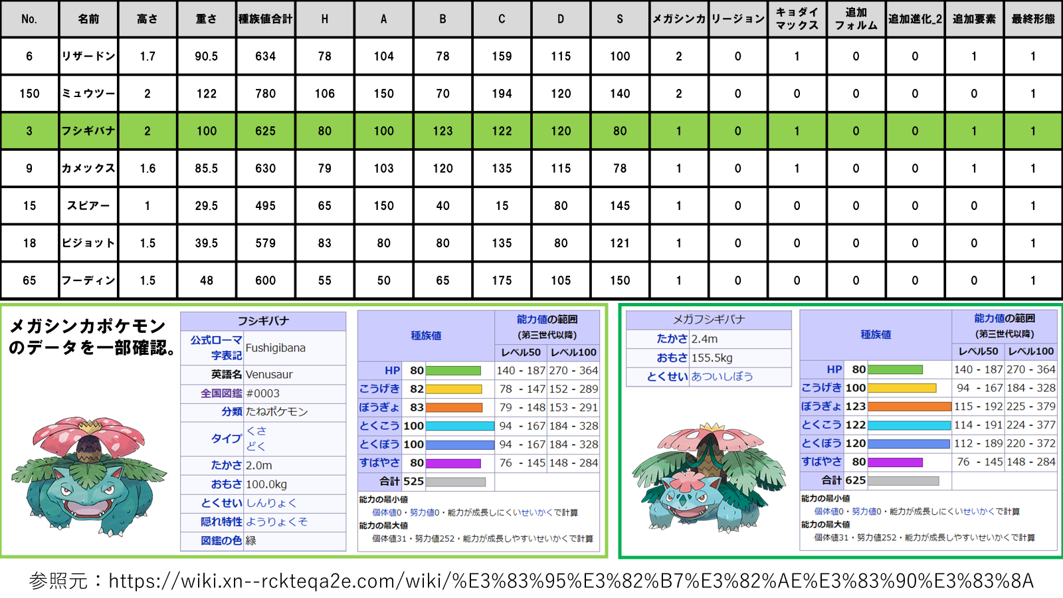Click the cyan とくこう bar showing 122
This screenshot has width=1063, height=598.
910,425
